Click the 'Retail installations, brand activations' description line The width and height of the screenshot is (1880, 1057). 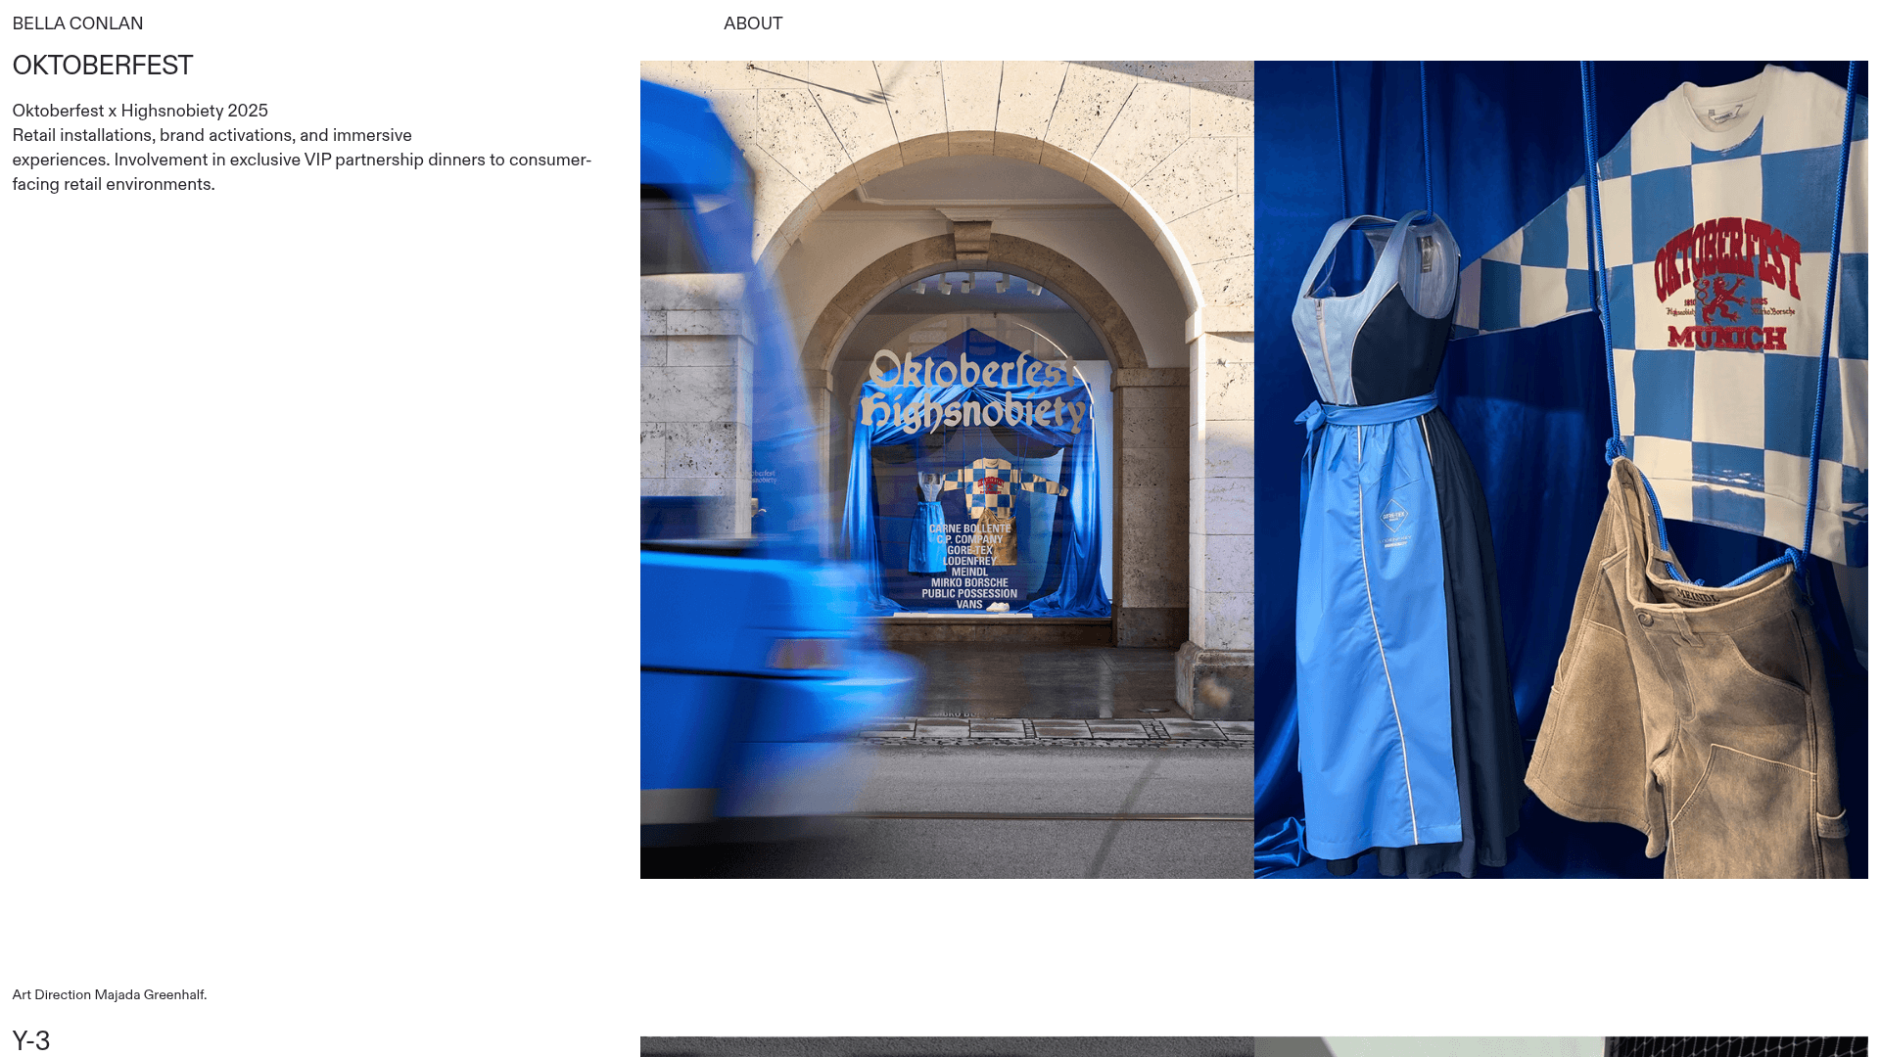click(x=211, y=135)
